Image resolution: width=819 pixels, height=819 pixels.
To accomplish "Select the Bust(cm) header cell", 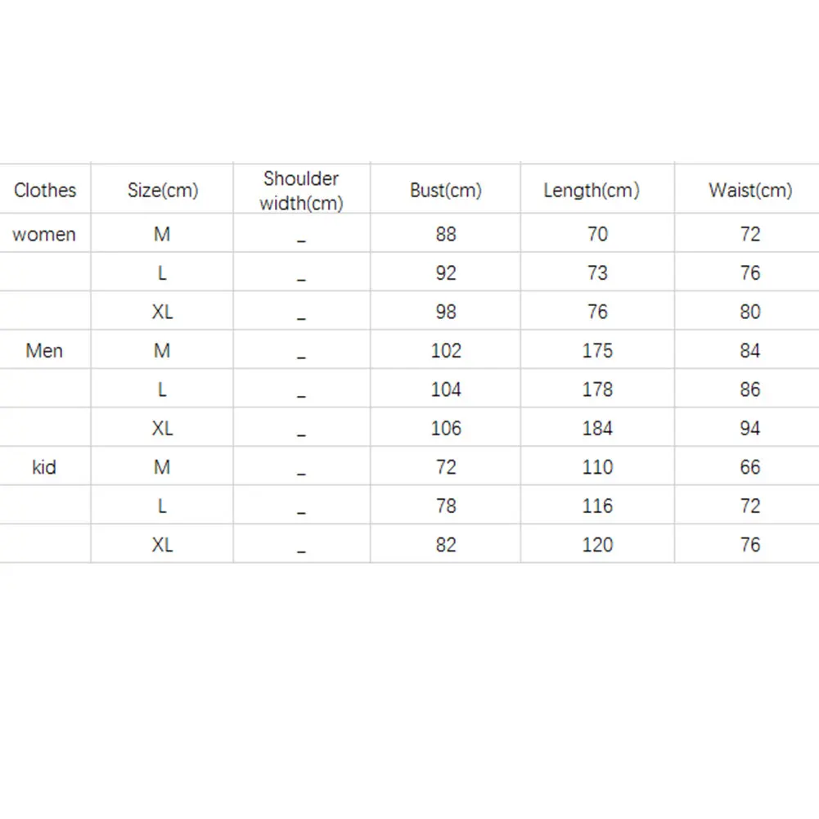I will click(x=446, y=191).
